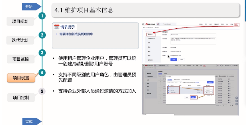The height and width of the screenshot is (125, 246).
Task: Click project avatar icon beside PhoenixSample in basic-info screenshot
Action: (x=158, y=24)
